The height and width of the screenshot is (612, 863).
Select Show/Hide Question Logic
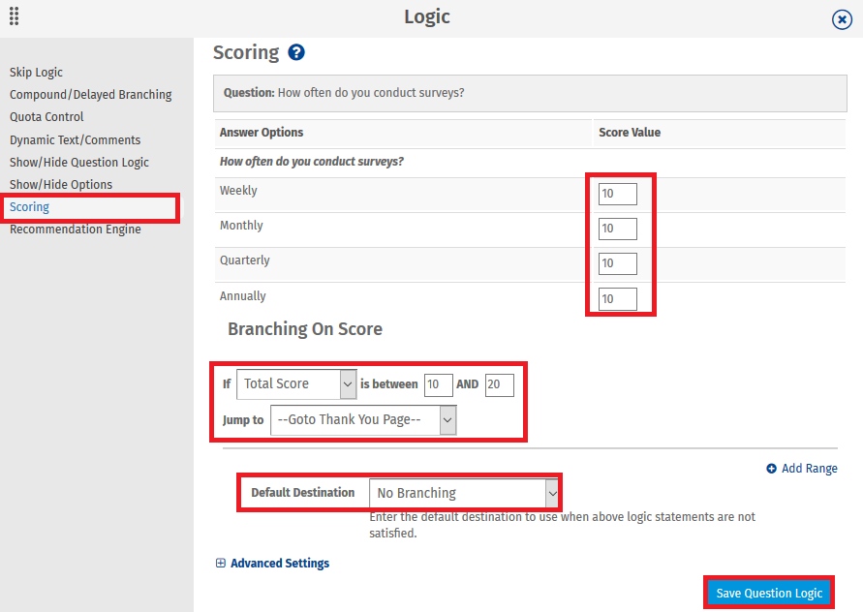click(x=81, y=162)
